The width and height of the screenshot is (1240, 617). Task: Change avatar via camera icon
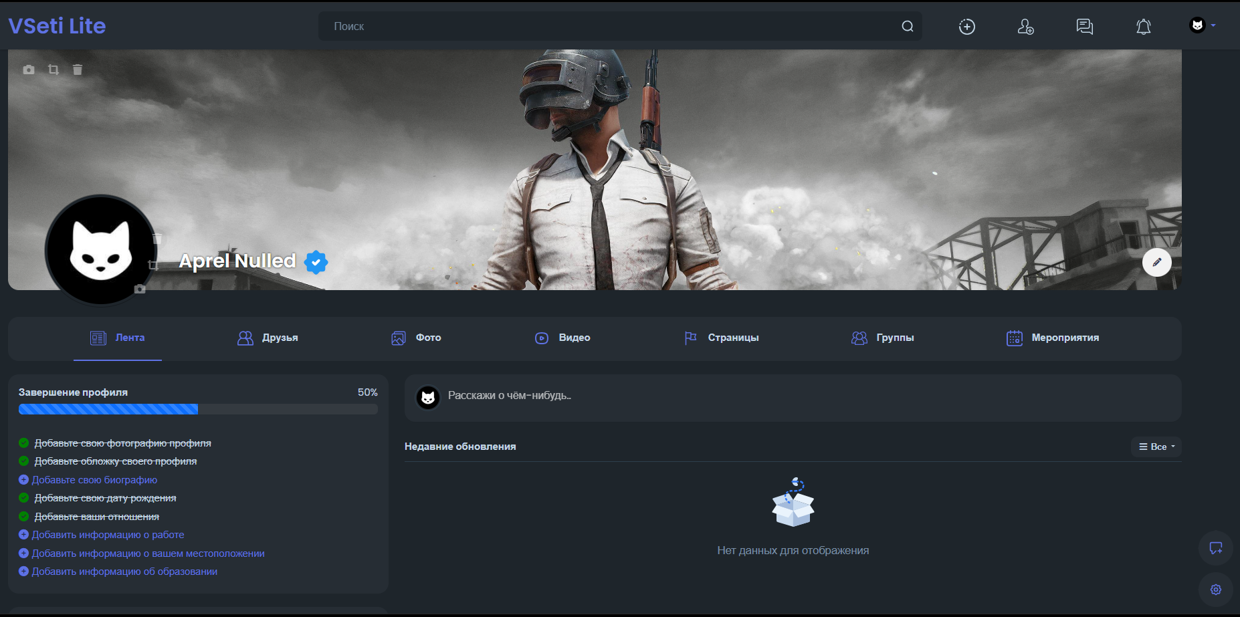[140, 289]
